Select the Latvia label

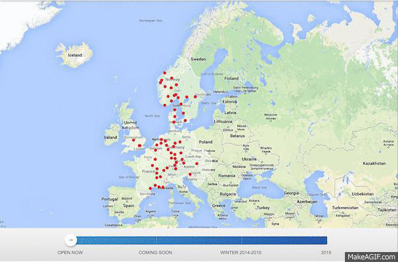pos(230,113)
